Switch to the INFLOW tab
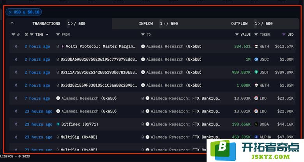 pyautogui.click(x=146, y=24)
